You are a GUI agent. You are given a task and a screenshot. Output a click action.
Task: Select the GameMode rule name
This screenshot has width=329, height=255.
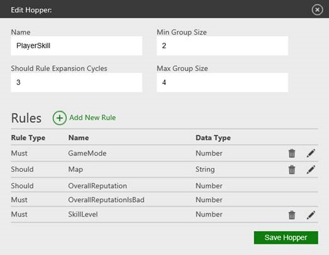(x=87, y=154)
